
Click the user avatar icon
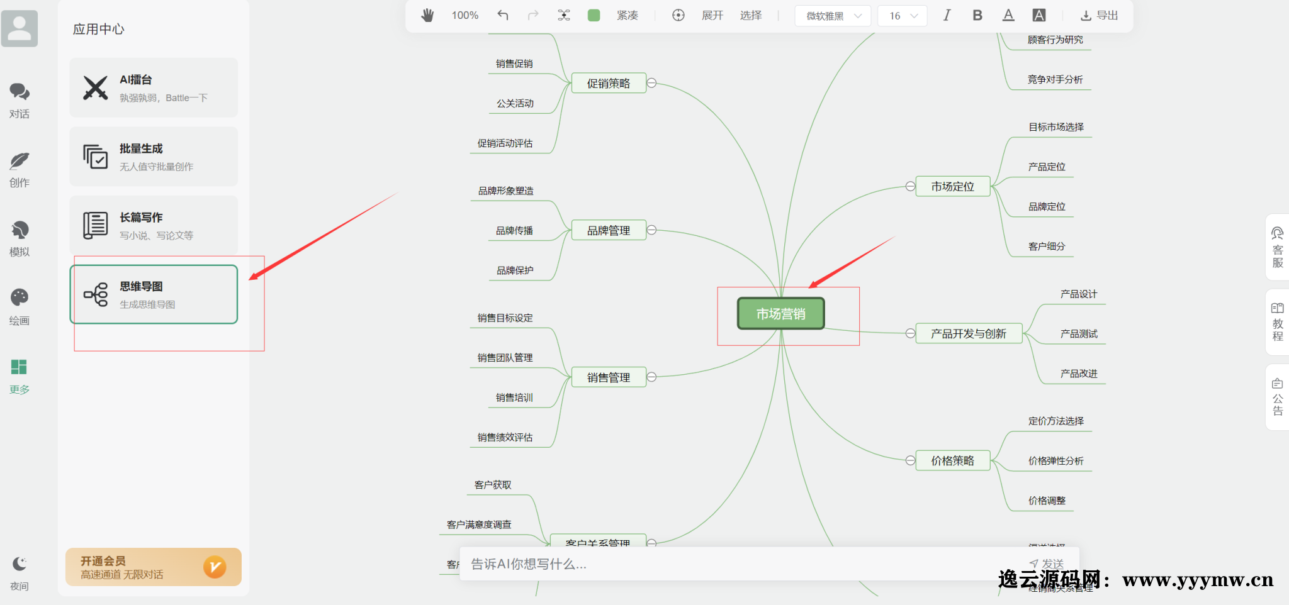(x=20, y=28)
